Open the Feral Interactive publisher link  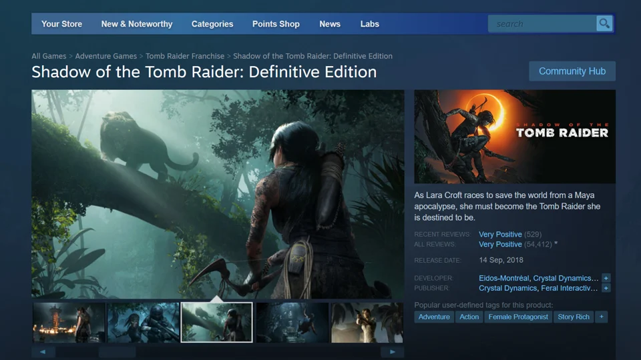tap(569, 288)
